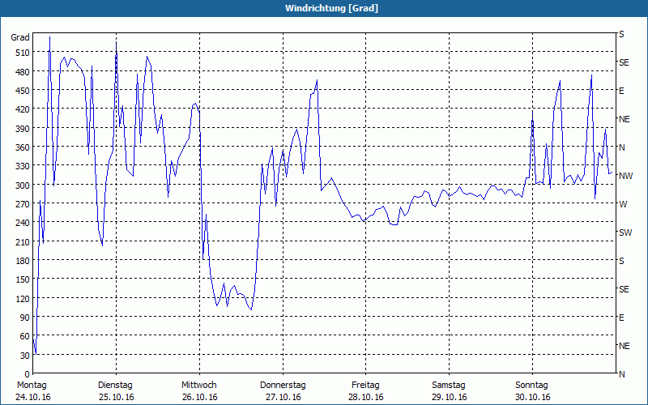648x405 pixels.
Task: Select the 390 y-axis value
Action: coord(23,129)
